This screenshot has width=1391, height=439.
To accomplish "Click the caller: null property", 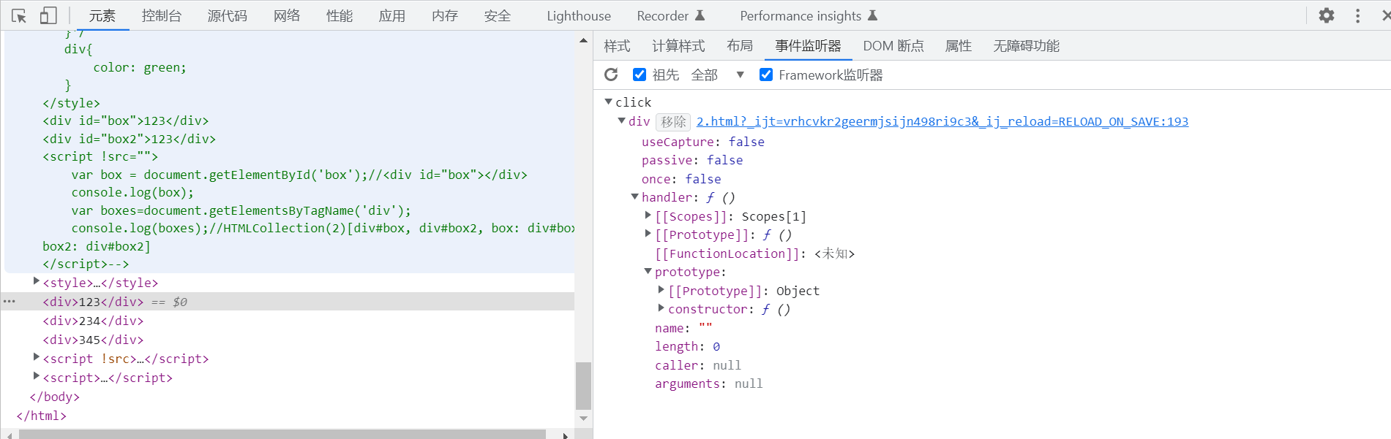I will [x=698, y=365].
